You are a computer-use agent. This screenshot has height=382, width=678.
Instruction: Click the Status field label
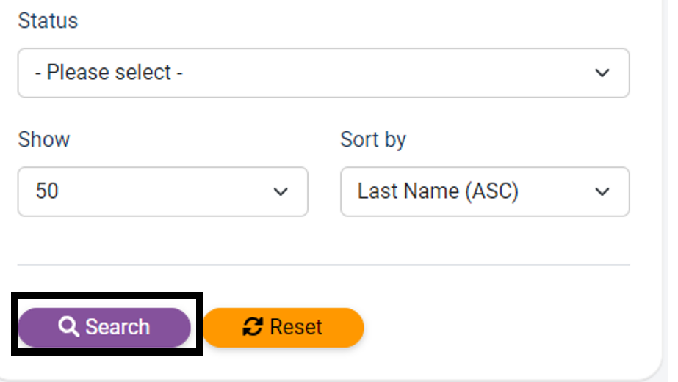(48, 21)
